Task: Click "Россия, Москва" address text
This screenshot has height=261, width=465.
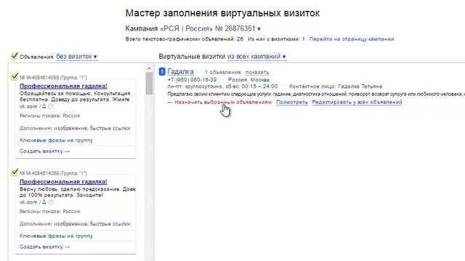Action: click(x=248, y=80)
